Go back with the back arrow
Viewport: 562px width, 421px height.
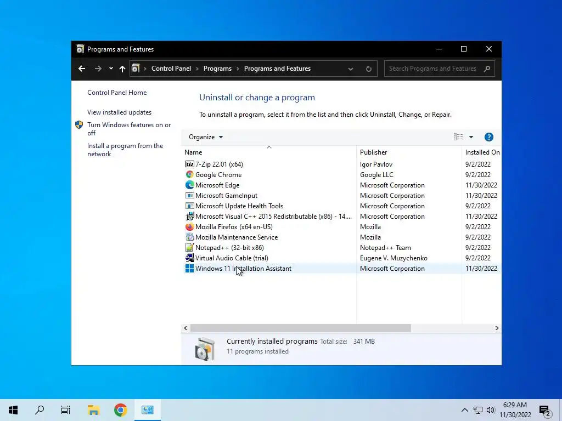[x=82, y=69]
